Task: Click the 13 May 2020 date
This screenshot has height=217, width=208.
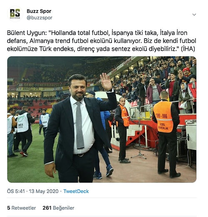Action: pyautogui.click(x=44, y=191)
